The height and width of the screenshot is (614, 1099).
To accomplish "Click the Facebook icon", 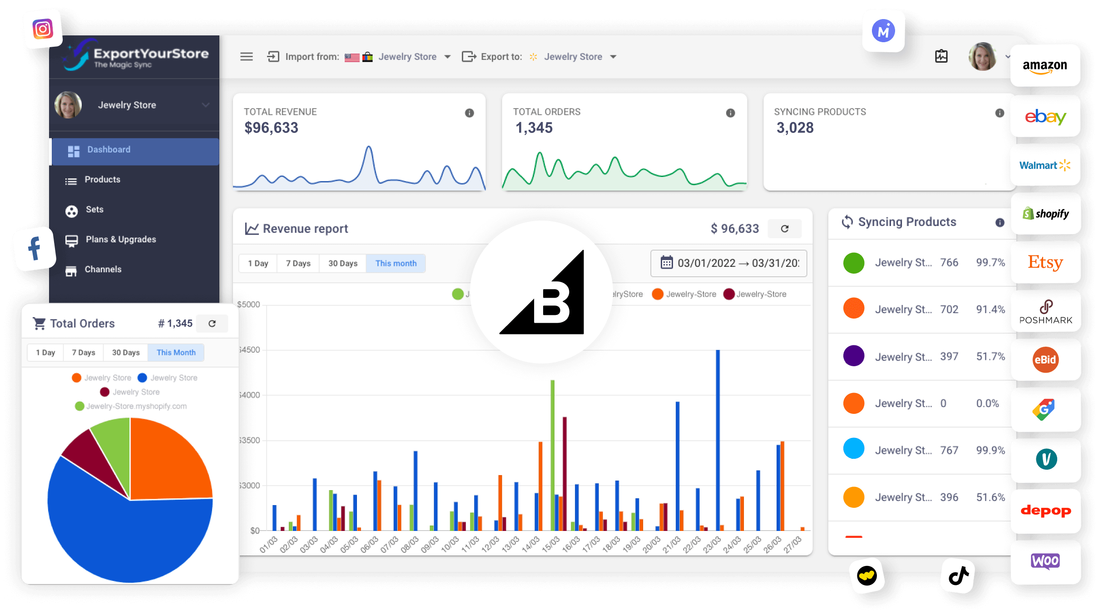I will click(x=35, y=248).
